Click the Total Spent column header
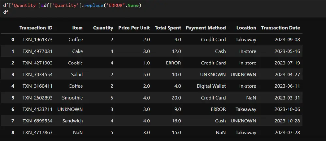The height and width of the screenshot is (141, 326). click(x=168, y=28)
